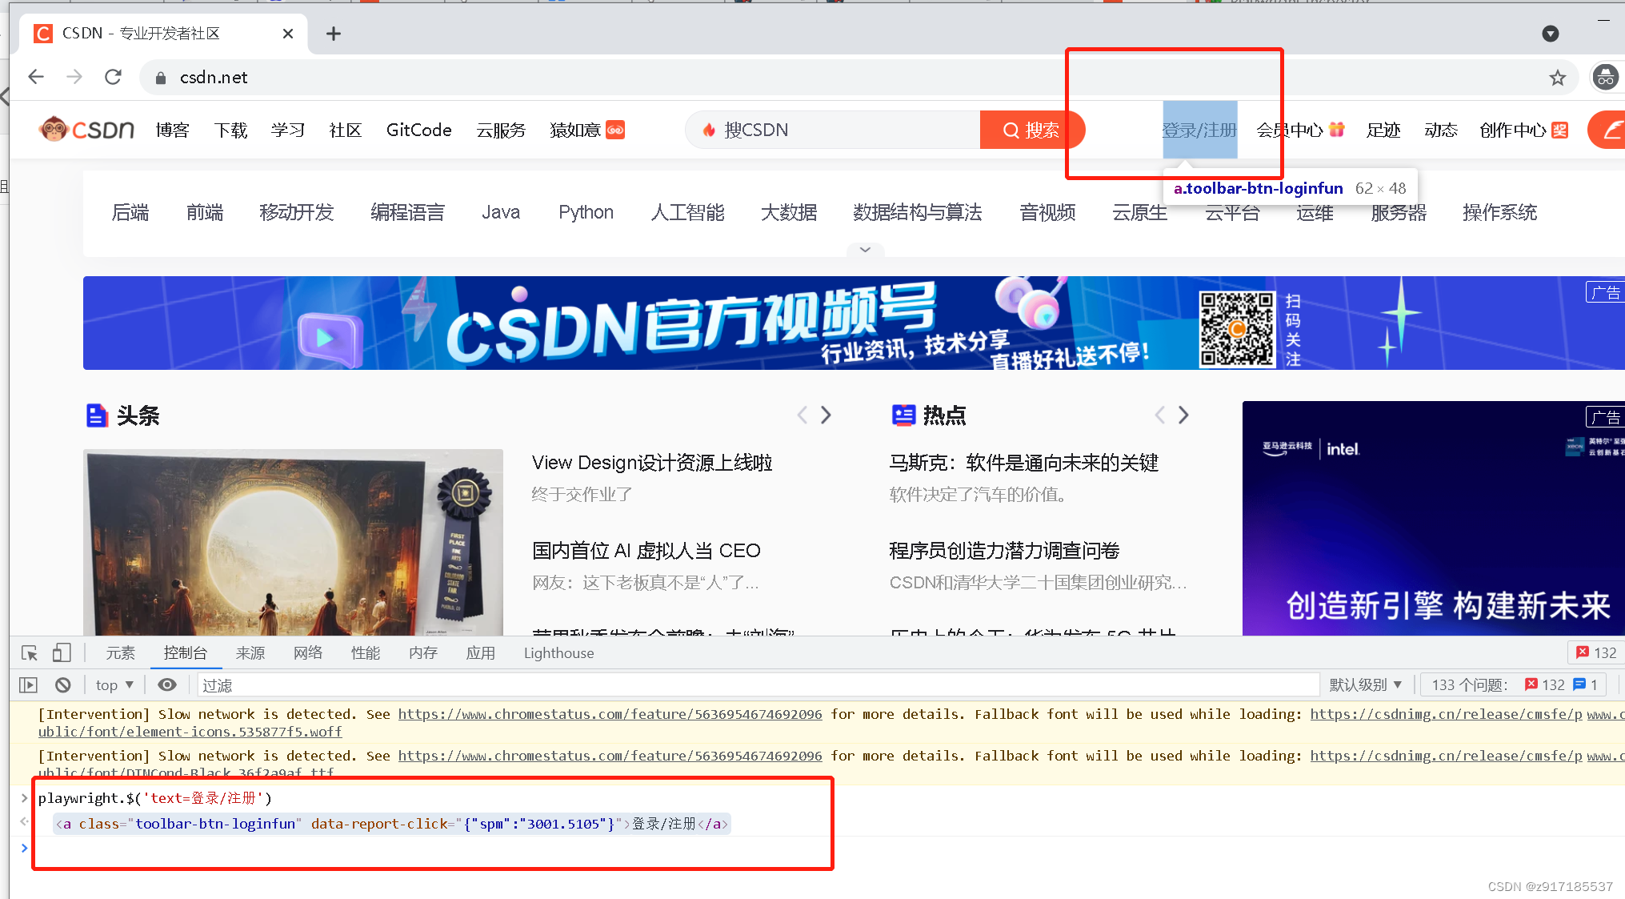Switch to DevTools 元素 tab
The image size is (1625, 899).
[x=121, y=653]
